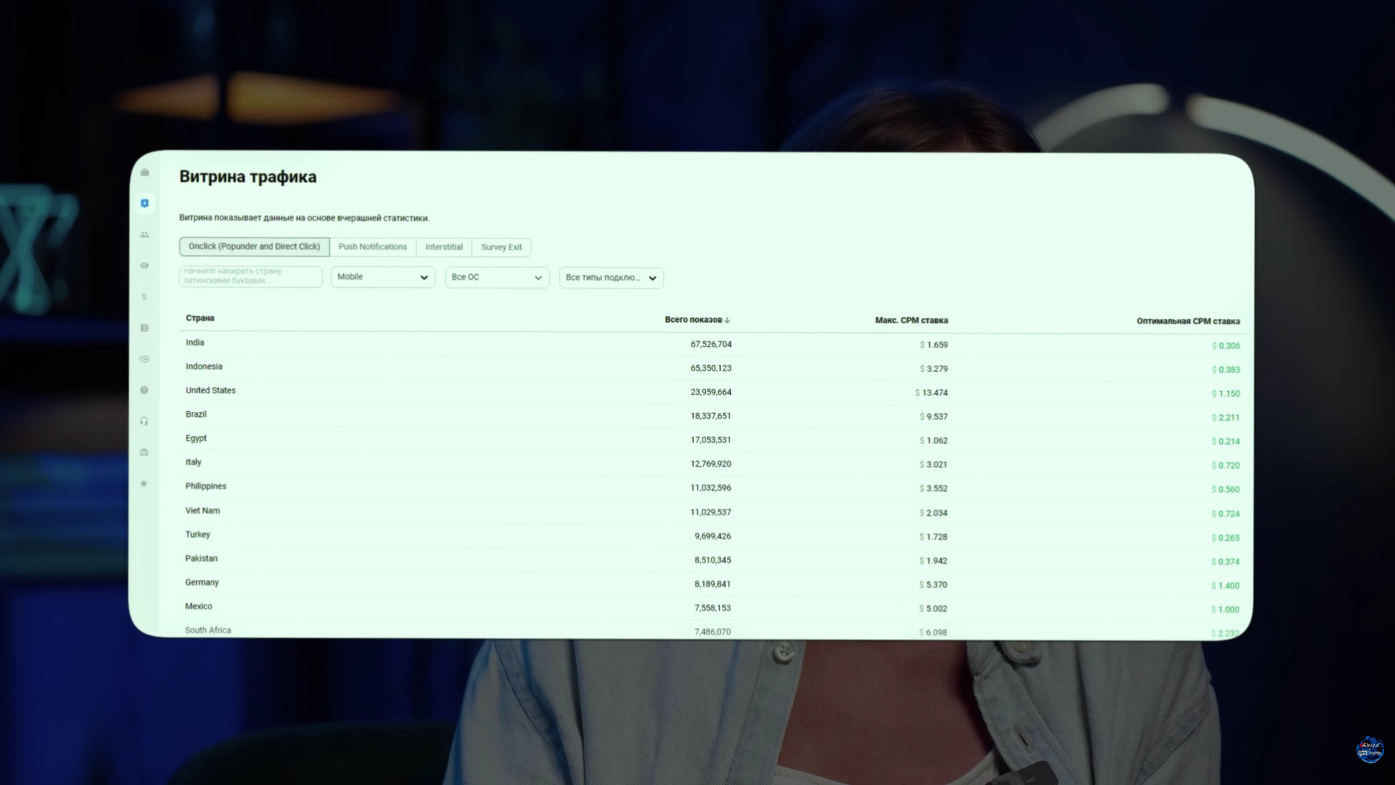Screen dimensions: 1395x785
Task: Open the circled plus sidebar icon
Action: coord(145,359)
